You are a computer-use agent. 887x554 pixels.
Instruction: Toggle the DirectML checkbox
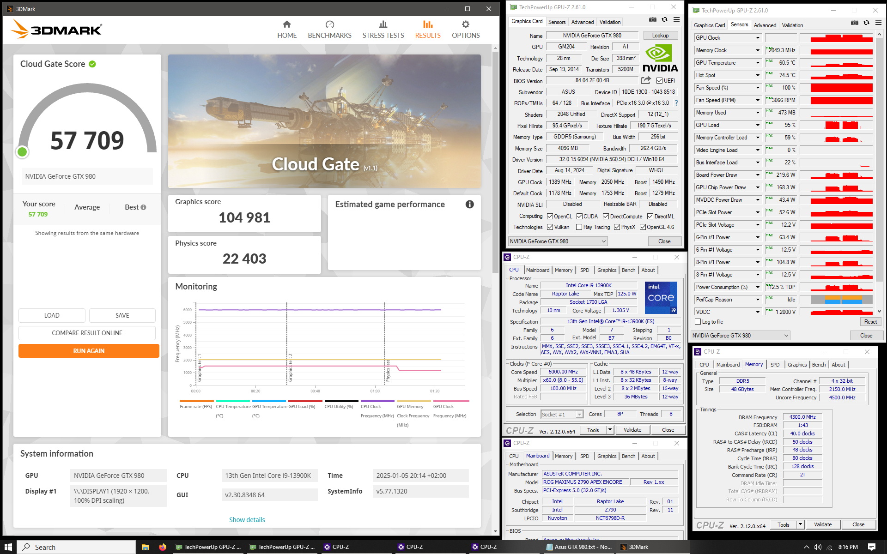(x=650, y=217)
